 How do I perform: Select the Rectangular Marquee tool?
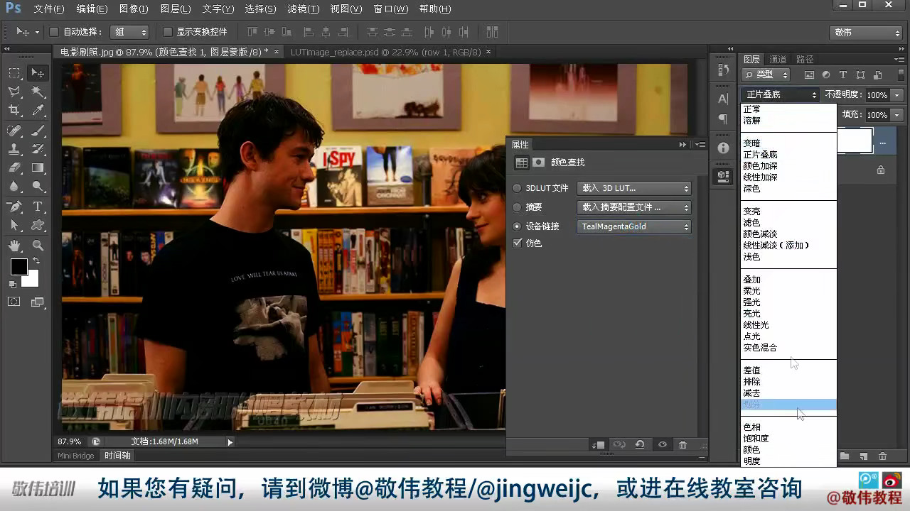pyautogui.click(x=14, y=73)
